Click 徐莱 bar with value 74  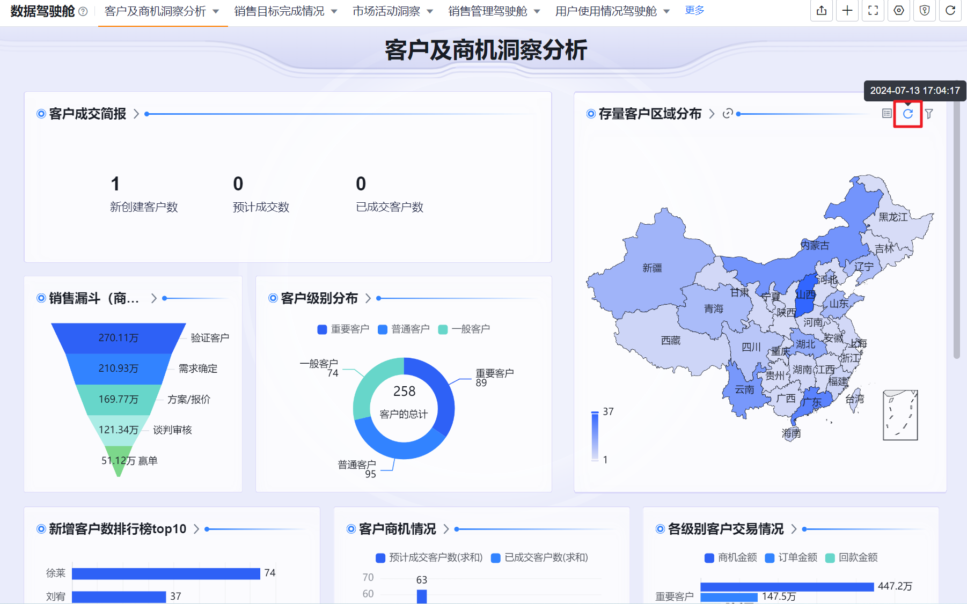point(166,573)
